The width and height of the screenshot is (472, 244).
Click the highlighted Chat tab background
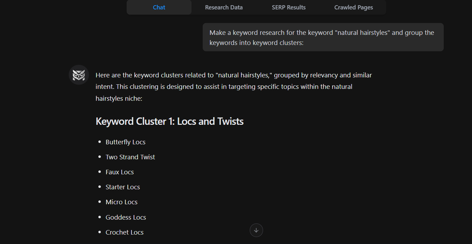tap(159, 7)
